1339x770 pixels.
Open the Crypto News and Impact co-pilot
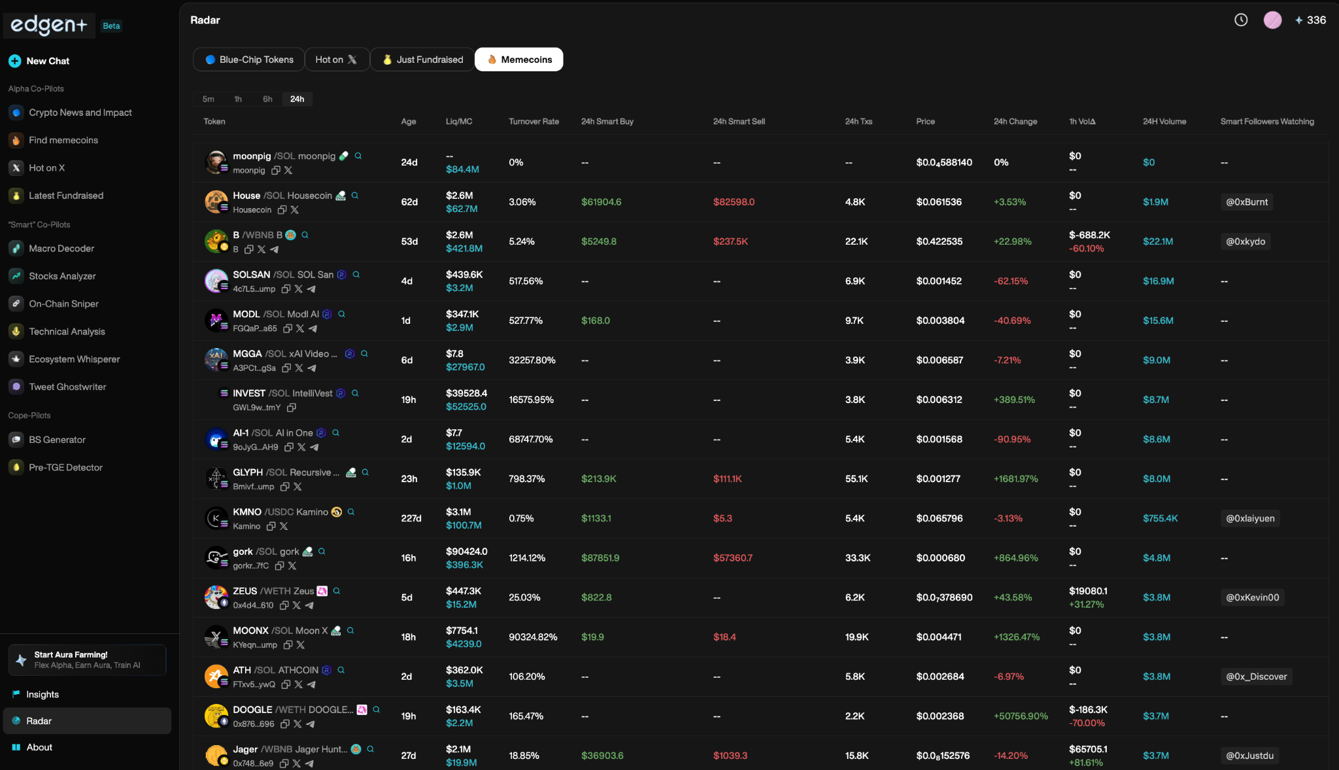80,112
